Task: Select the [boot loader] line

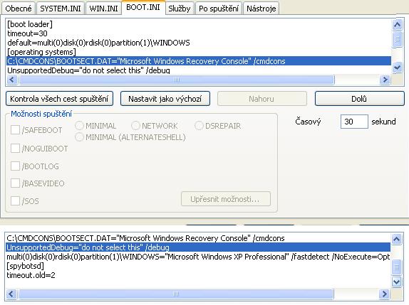Action: click(x=199, y=24)
